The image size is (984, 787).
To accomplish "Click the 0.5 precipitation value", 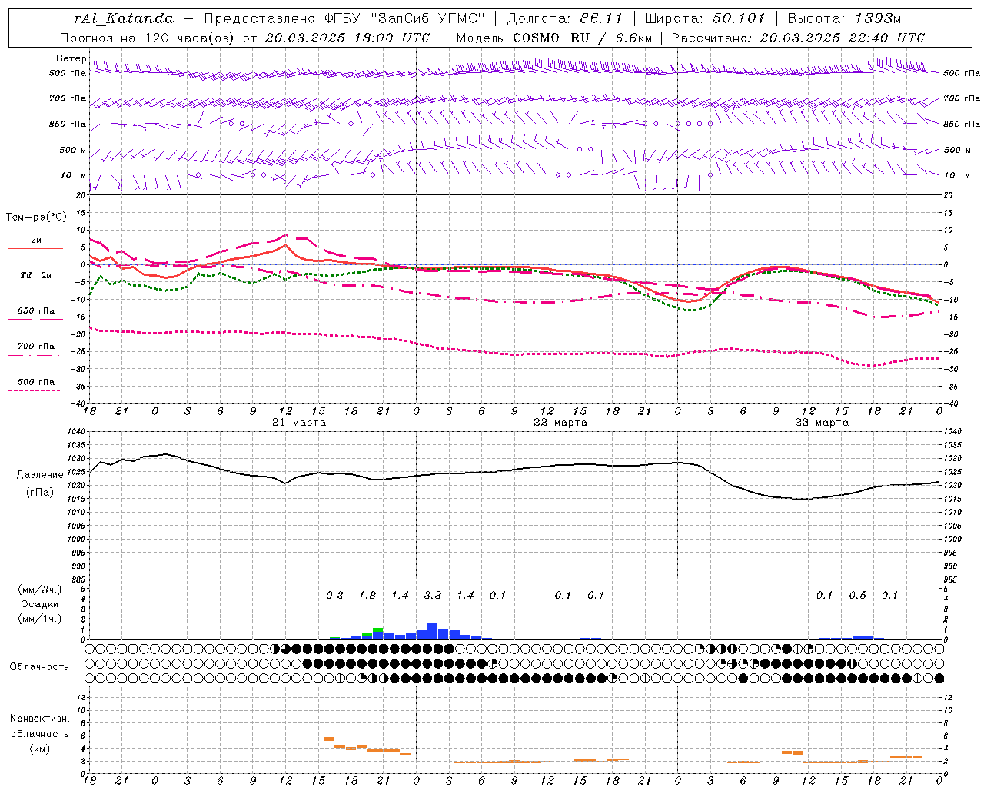I will click(x=857, y=595).
